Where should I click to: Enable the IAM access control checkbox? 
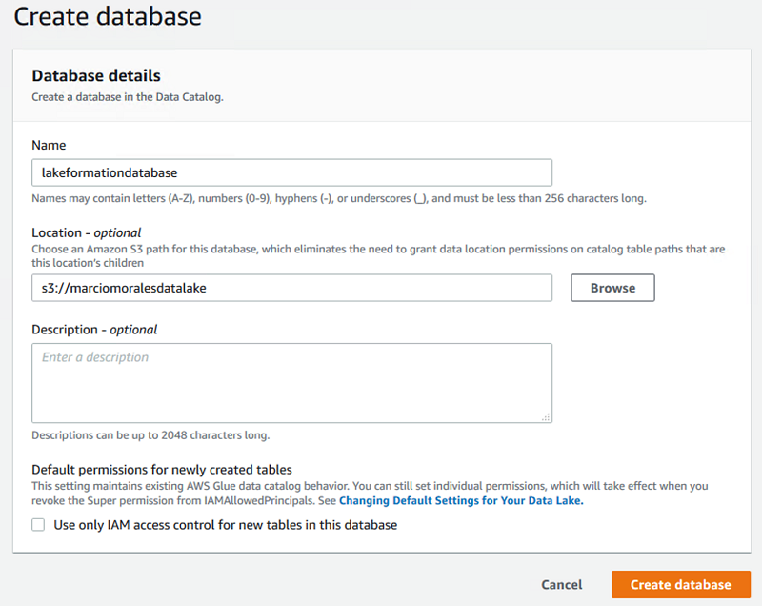[39, 525]
